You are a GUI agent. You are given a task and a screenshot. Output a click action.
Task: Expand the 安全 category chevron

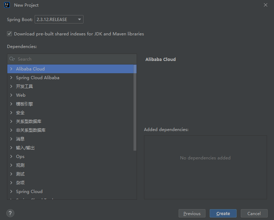pos(11,113)
